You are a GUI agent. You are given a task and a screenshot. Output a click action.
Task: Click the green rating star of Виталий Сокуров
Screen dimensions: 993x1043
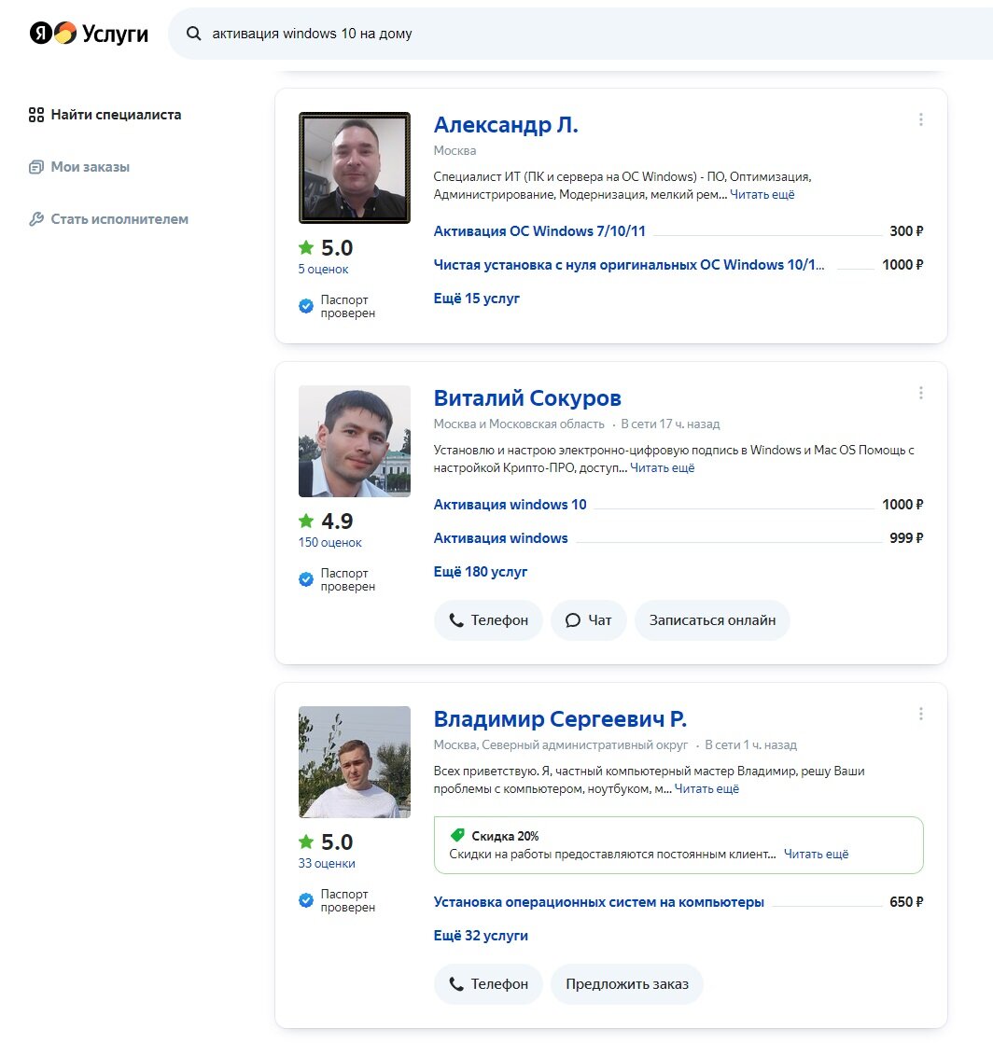[x=306, y=521]
